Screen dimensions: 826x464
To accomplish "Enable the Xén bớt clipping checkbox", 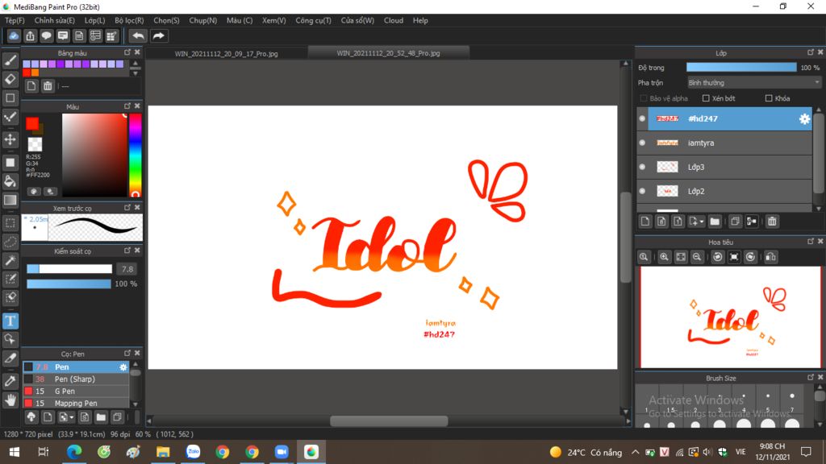I will pyautogui.click(x=706, y=98).
